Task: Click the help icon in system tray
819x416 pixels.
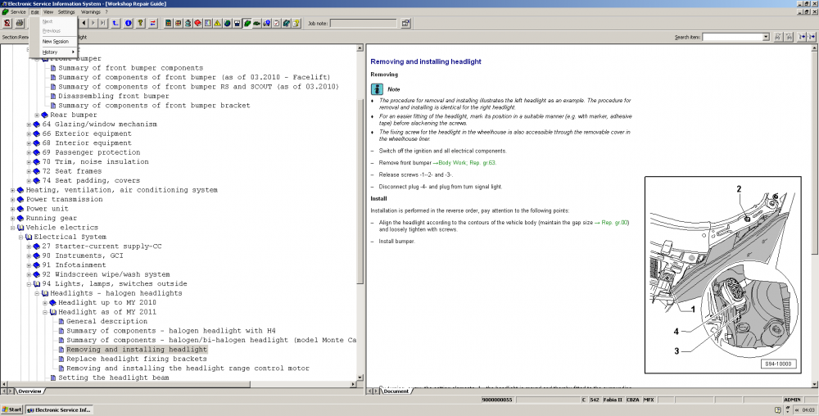Action: (778, 410)
